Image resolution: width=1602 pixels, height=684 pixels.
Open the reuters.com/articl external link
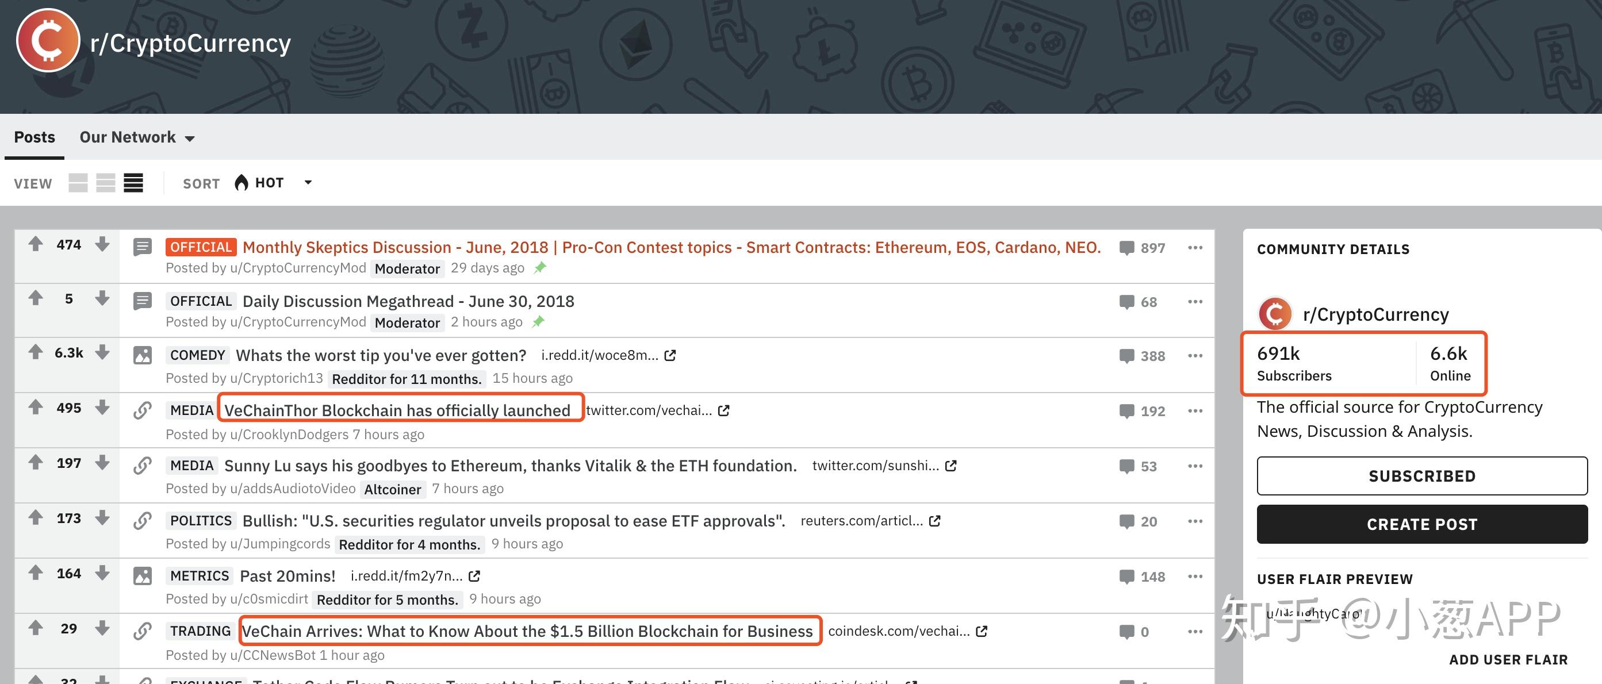869,520
